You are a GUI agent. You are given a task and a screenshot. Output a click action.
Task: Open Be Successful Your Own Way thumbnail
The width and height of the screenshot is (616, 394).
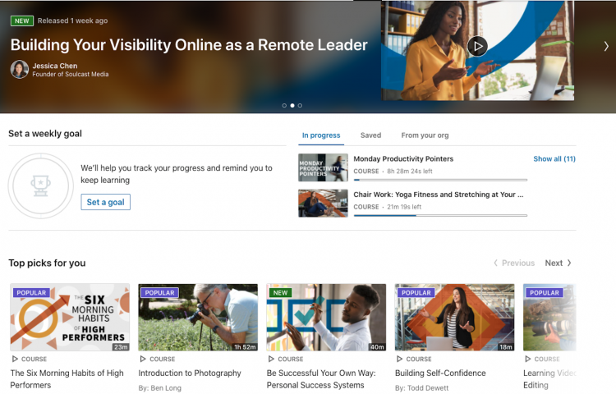tap(326, 317)
